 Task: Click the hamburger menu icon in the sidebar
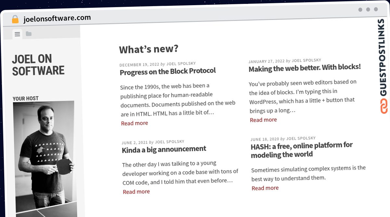(17, 34)
